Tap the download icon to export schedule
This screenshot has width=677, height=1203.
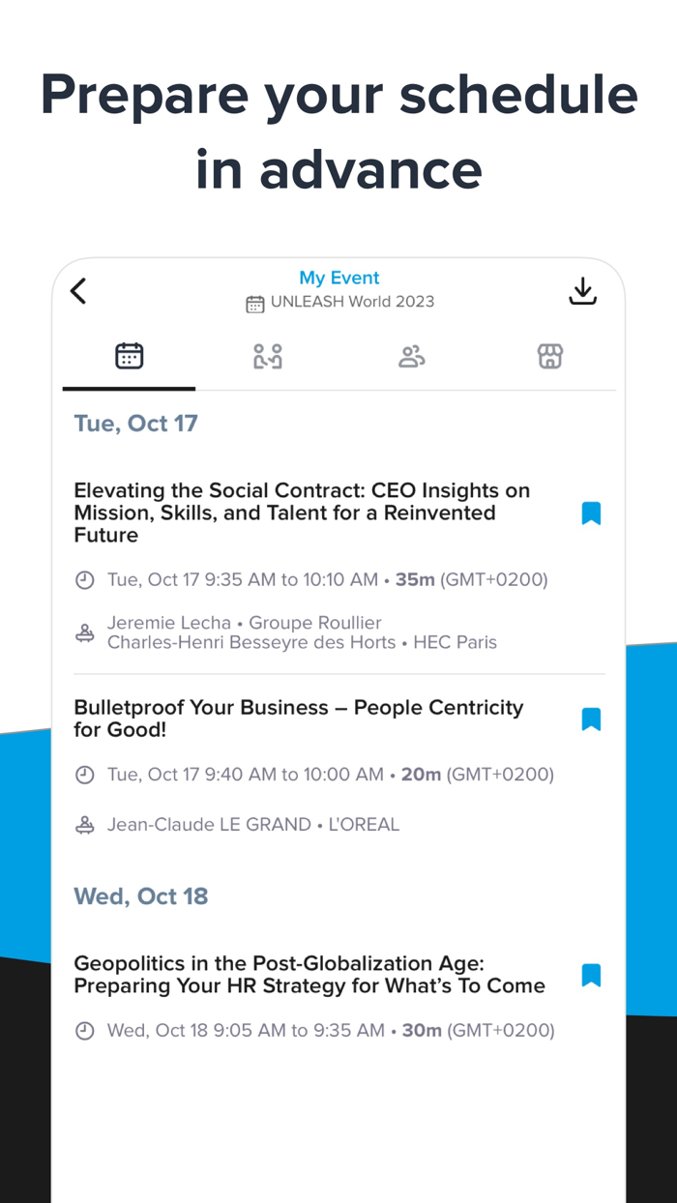(x=582, y=290)
